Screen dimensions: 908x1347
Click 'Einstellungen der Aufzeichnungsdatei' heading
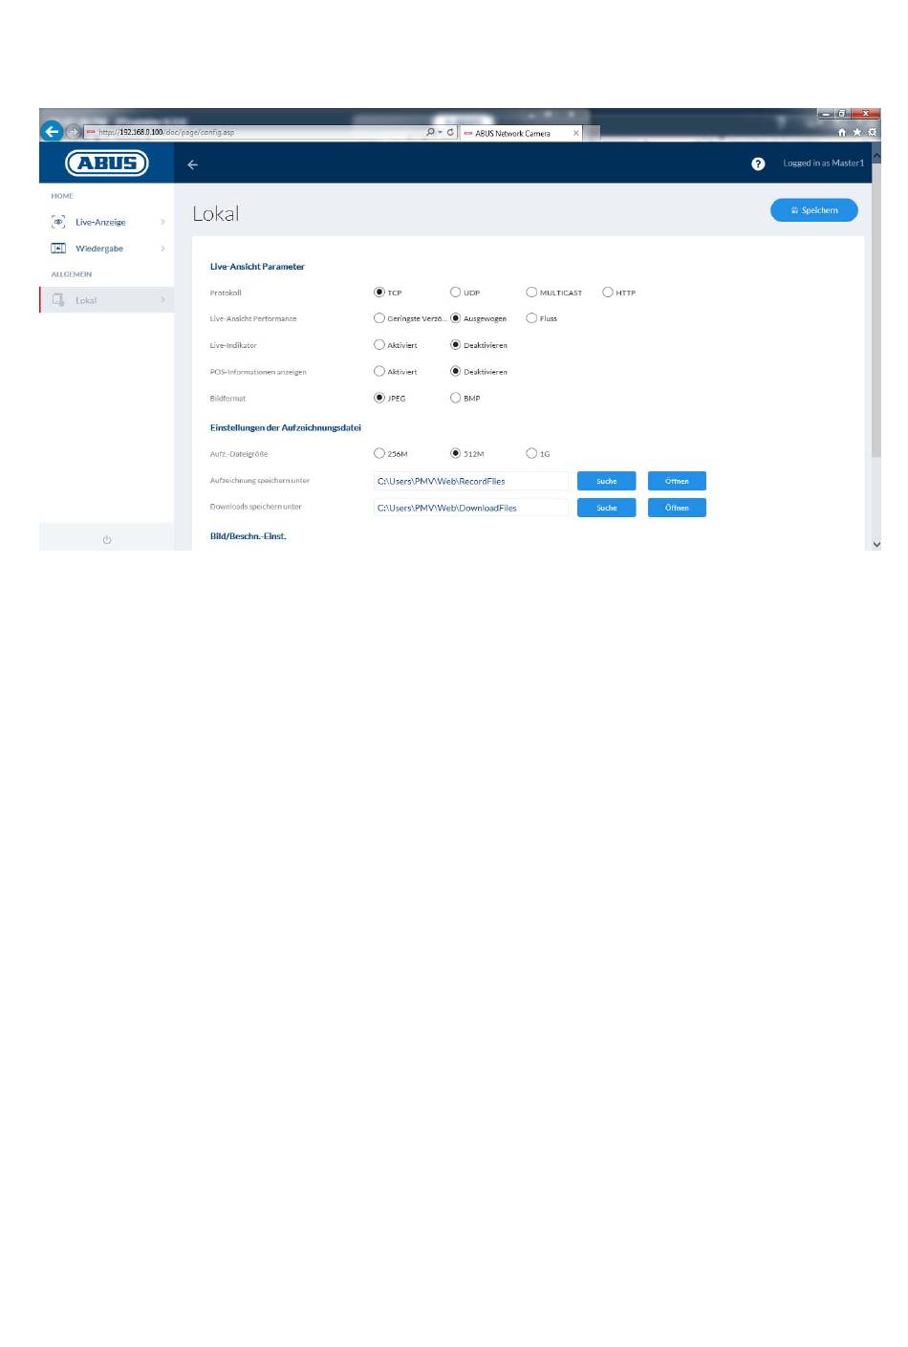(x=286, y=427)
